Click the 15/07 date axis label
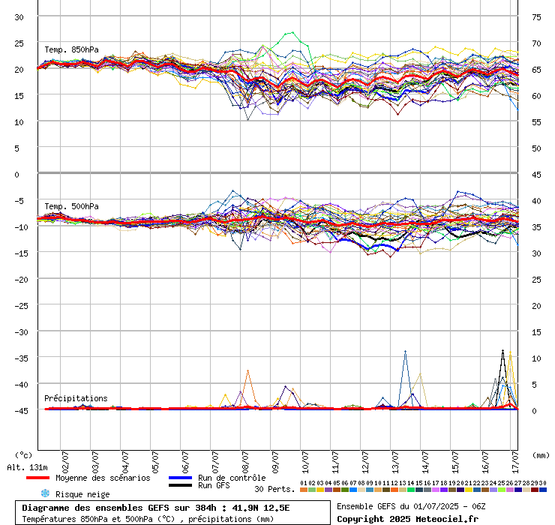This screenshot has height=525, width=555. (x=455, y=462)
